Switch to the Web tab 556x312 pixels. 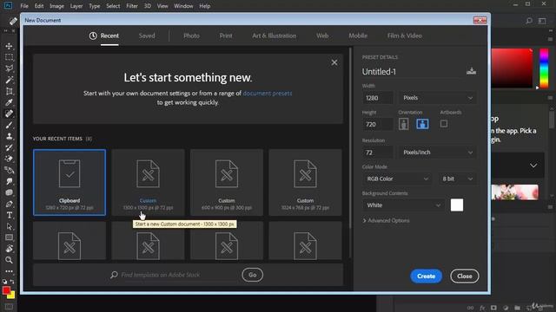click(x=322, y=36)
